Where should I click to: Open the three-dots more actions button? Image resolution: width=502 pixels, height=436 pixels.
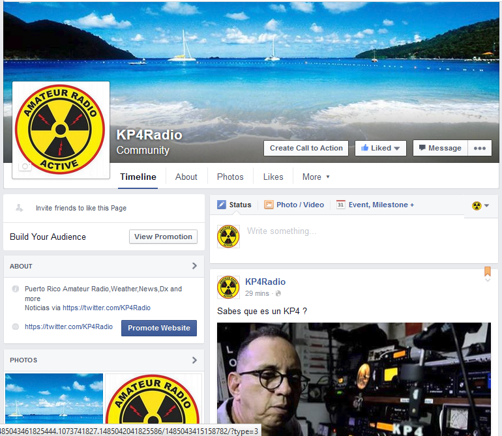[x=480, y=148]
